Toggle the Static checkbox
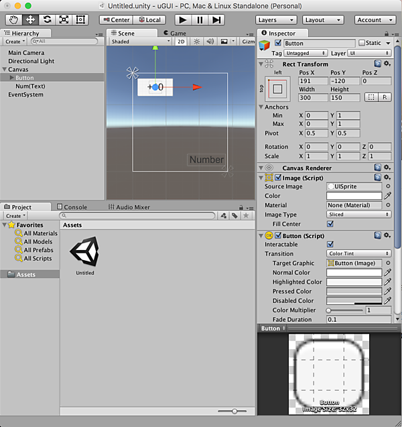Viewport: 402px width, 427px height. tap(362, 44)
